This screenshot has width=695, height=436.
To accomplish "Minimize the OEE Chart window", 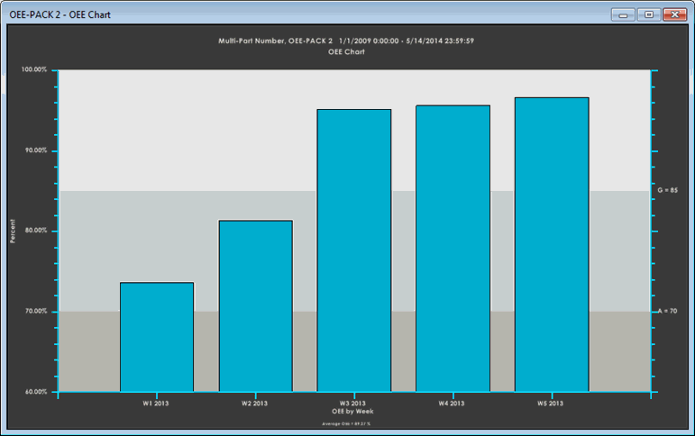I will coord(625,14).
